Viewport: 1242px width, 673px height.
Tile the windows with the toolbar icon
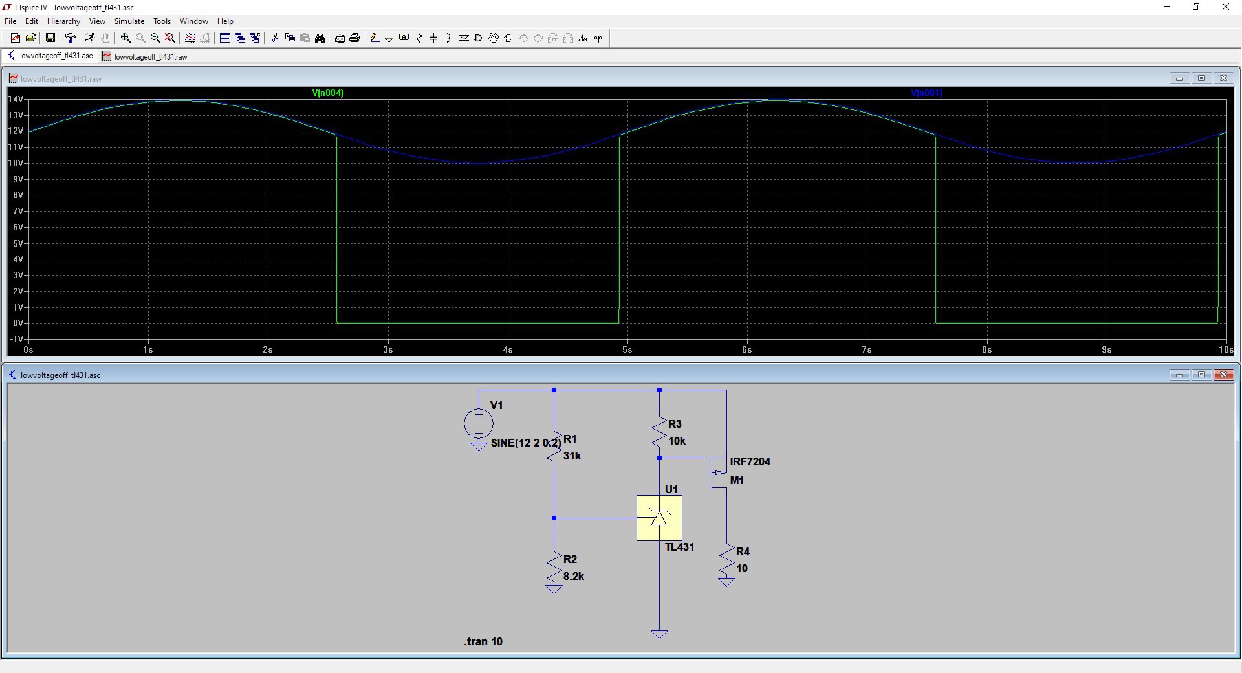(x=225, y=38)
